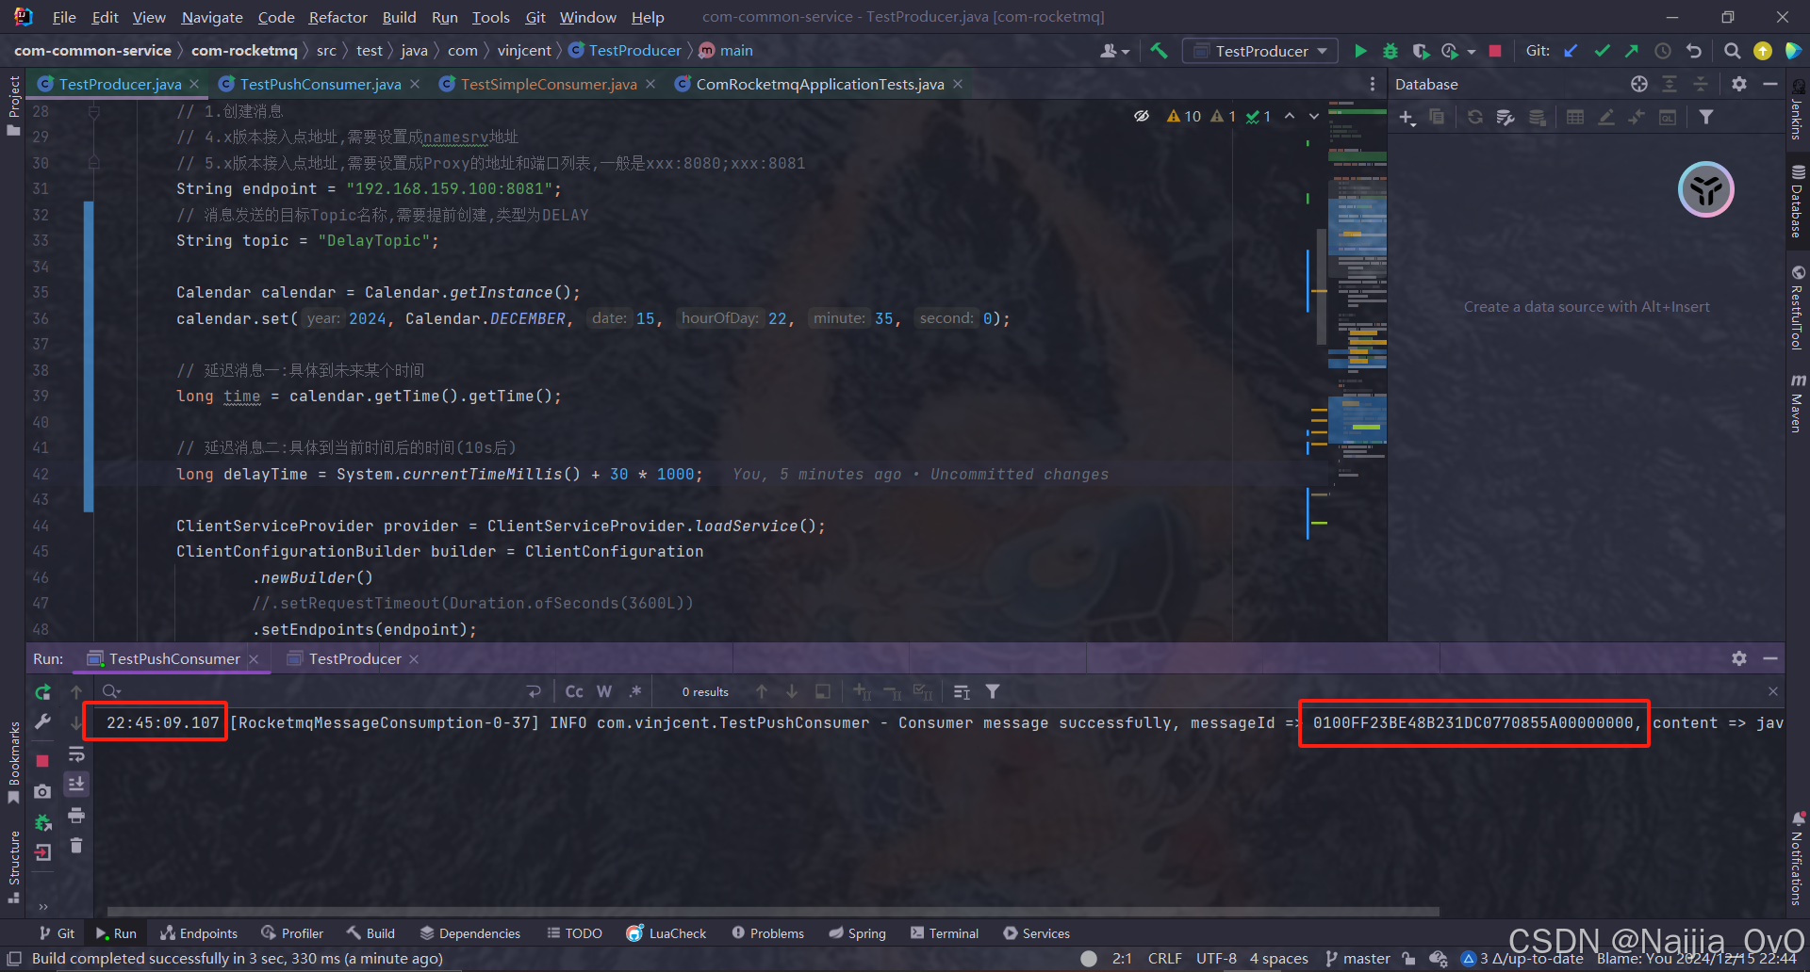Image resolution: width=1810 pixels, height=972 pixels.
Task: Run TestProducer with the green play icon
Action: [x=1359, y=51]
